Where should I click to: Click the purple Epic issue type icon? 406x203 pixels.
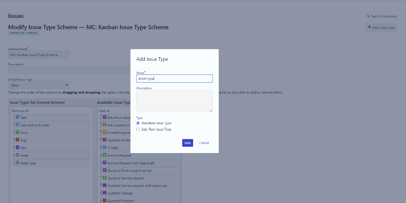(x=18, y=147)
